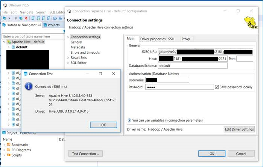Select the Main tab
Screen dimensions: 263x167
tap(131, 39)
